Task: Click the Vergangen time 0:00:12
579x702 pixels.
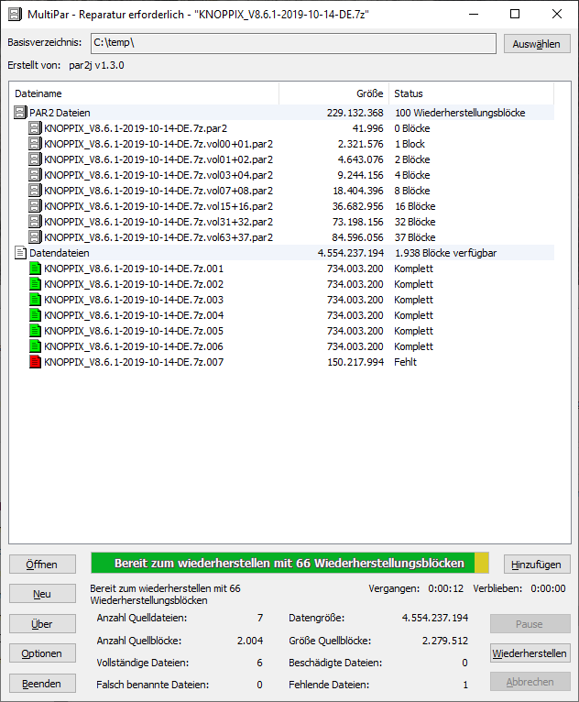Action: click(x=445, y=588)
